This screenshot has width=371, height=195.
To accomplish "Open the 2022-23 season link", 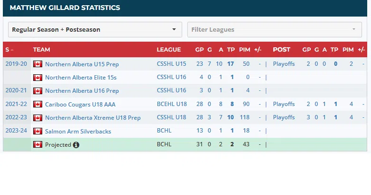I will (x=16, y=117).
